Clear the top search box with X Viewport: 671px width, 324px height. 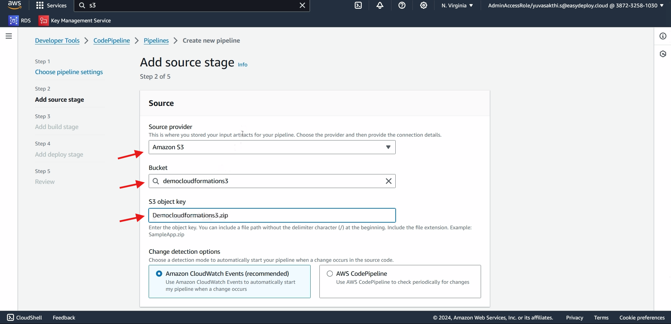point(302,6)
